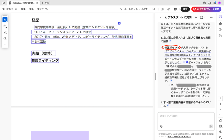224x140 pixels.
Task: Pick the highlighter pen tool
Action: click(x=5, y=32)
